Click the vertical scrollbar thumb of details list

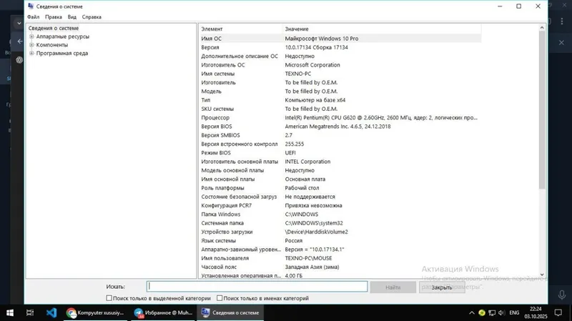pyautogui.click(x=542, y=110)
